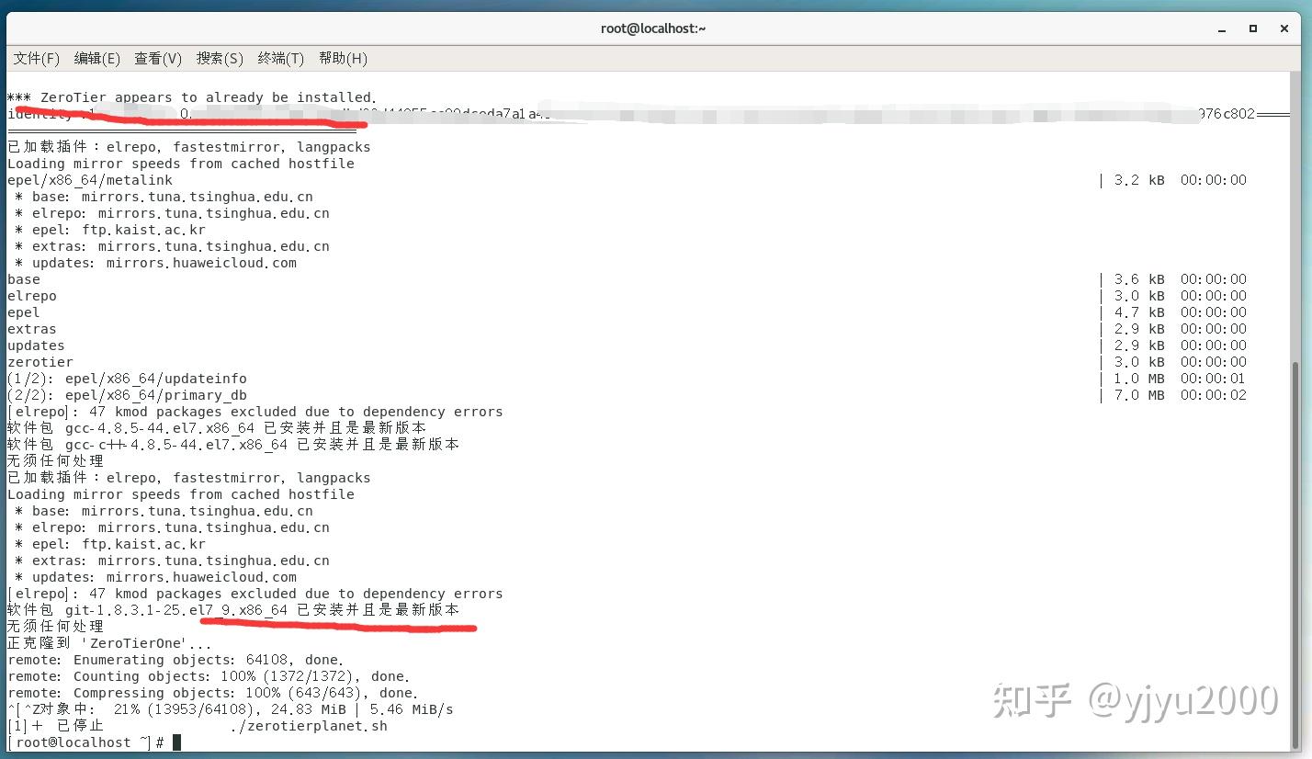The image size is (1312, 759).
Task: Click the first 'base: mirrors.tuna.tsinghua.edu.cn' line
Action: point(164,197)
